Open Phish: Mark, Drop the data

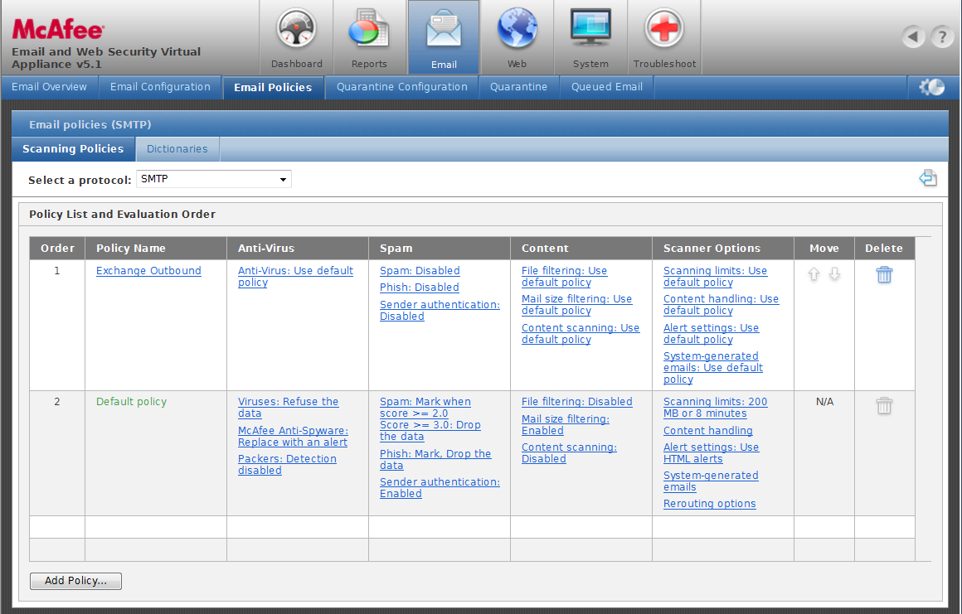click(435, 460)
